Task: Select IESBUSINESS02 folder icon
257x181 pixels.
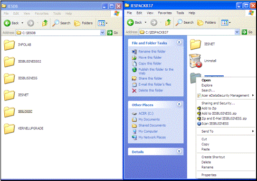Action: pos(10,62)
